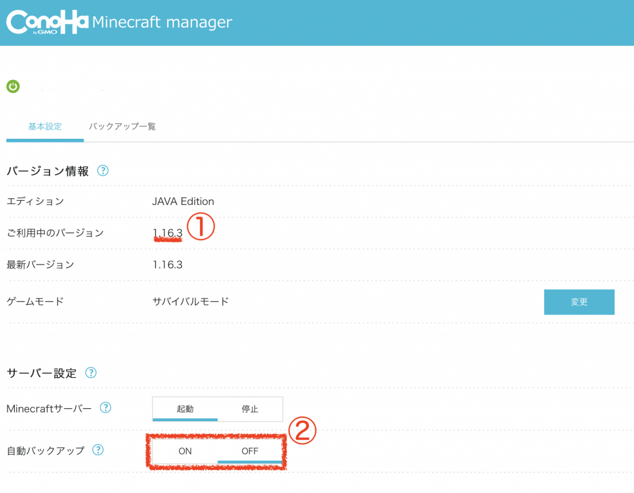Viewport: 634px width, 493px height.
Task: Click the ConoHa by GMO logo
Action: point(47,22)
